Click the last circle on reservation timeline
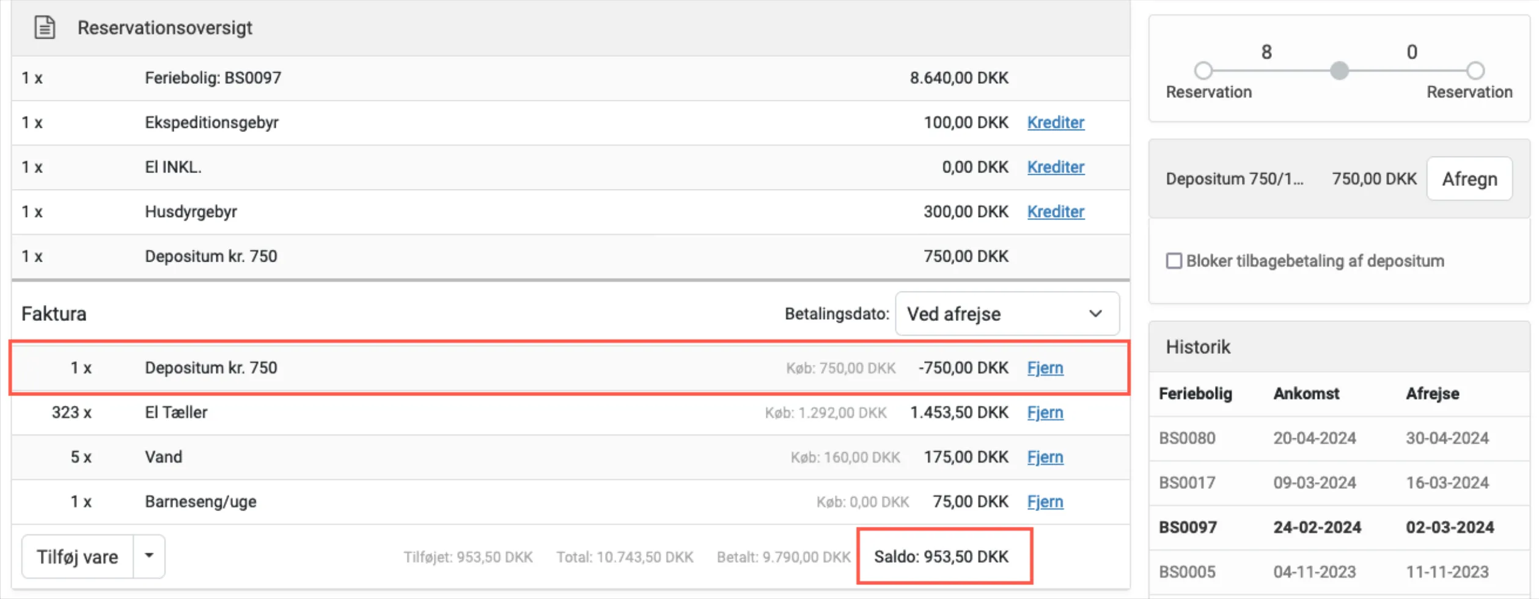This screenshot has width=1539, height=599. [x=1475, y=71]
